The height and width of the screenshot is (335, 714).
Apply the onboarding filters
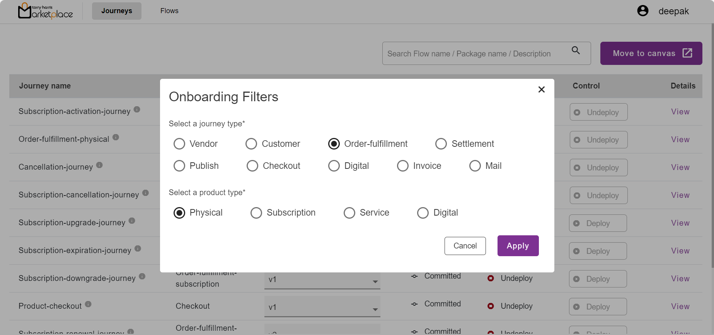[x=518, y=246]
